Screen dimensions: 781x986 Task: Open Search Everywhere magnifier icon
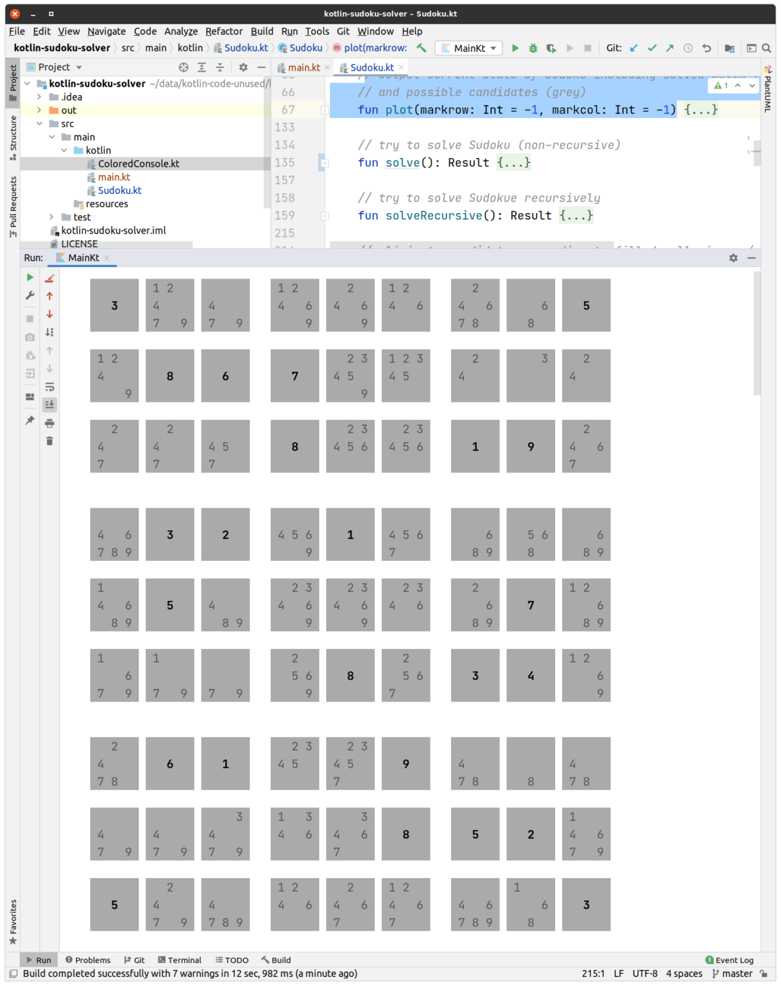pos(766,48)
